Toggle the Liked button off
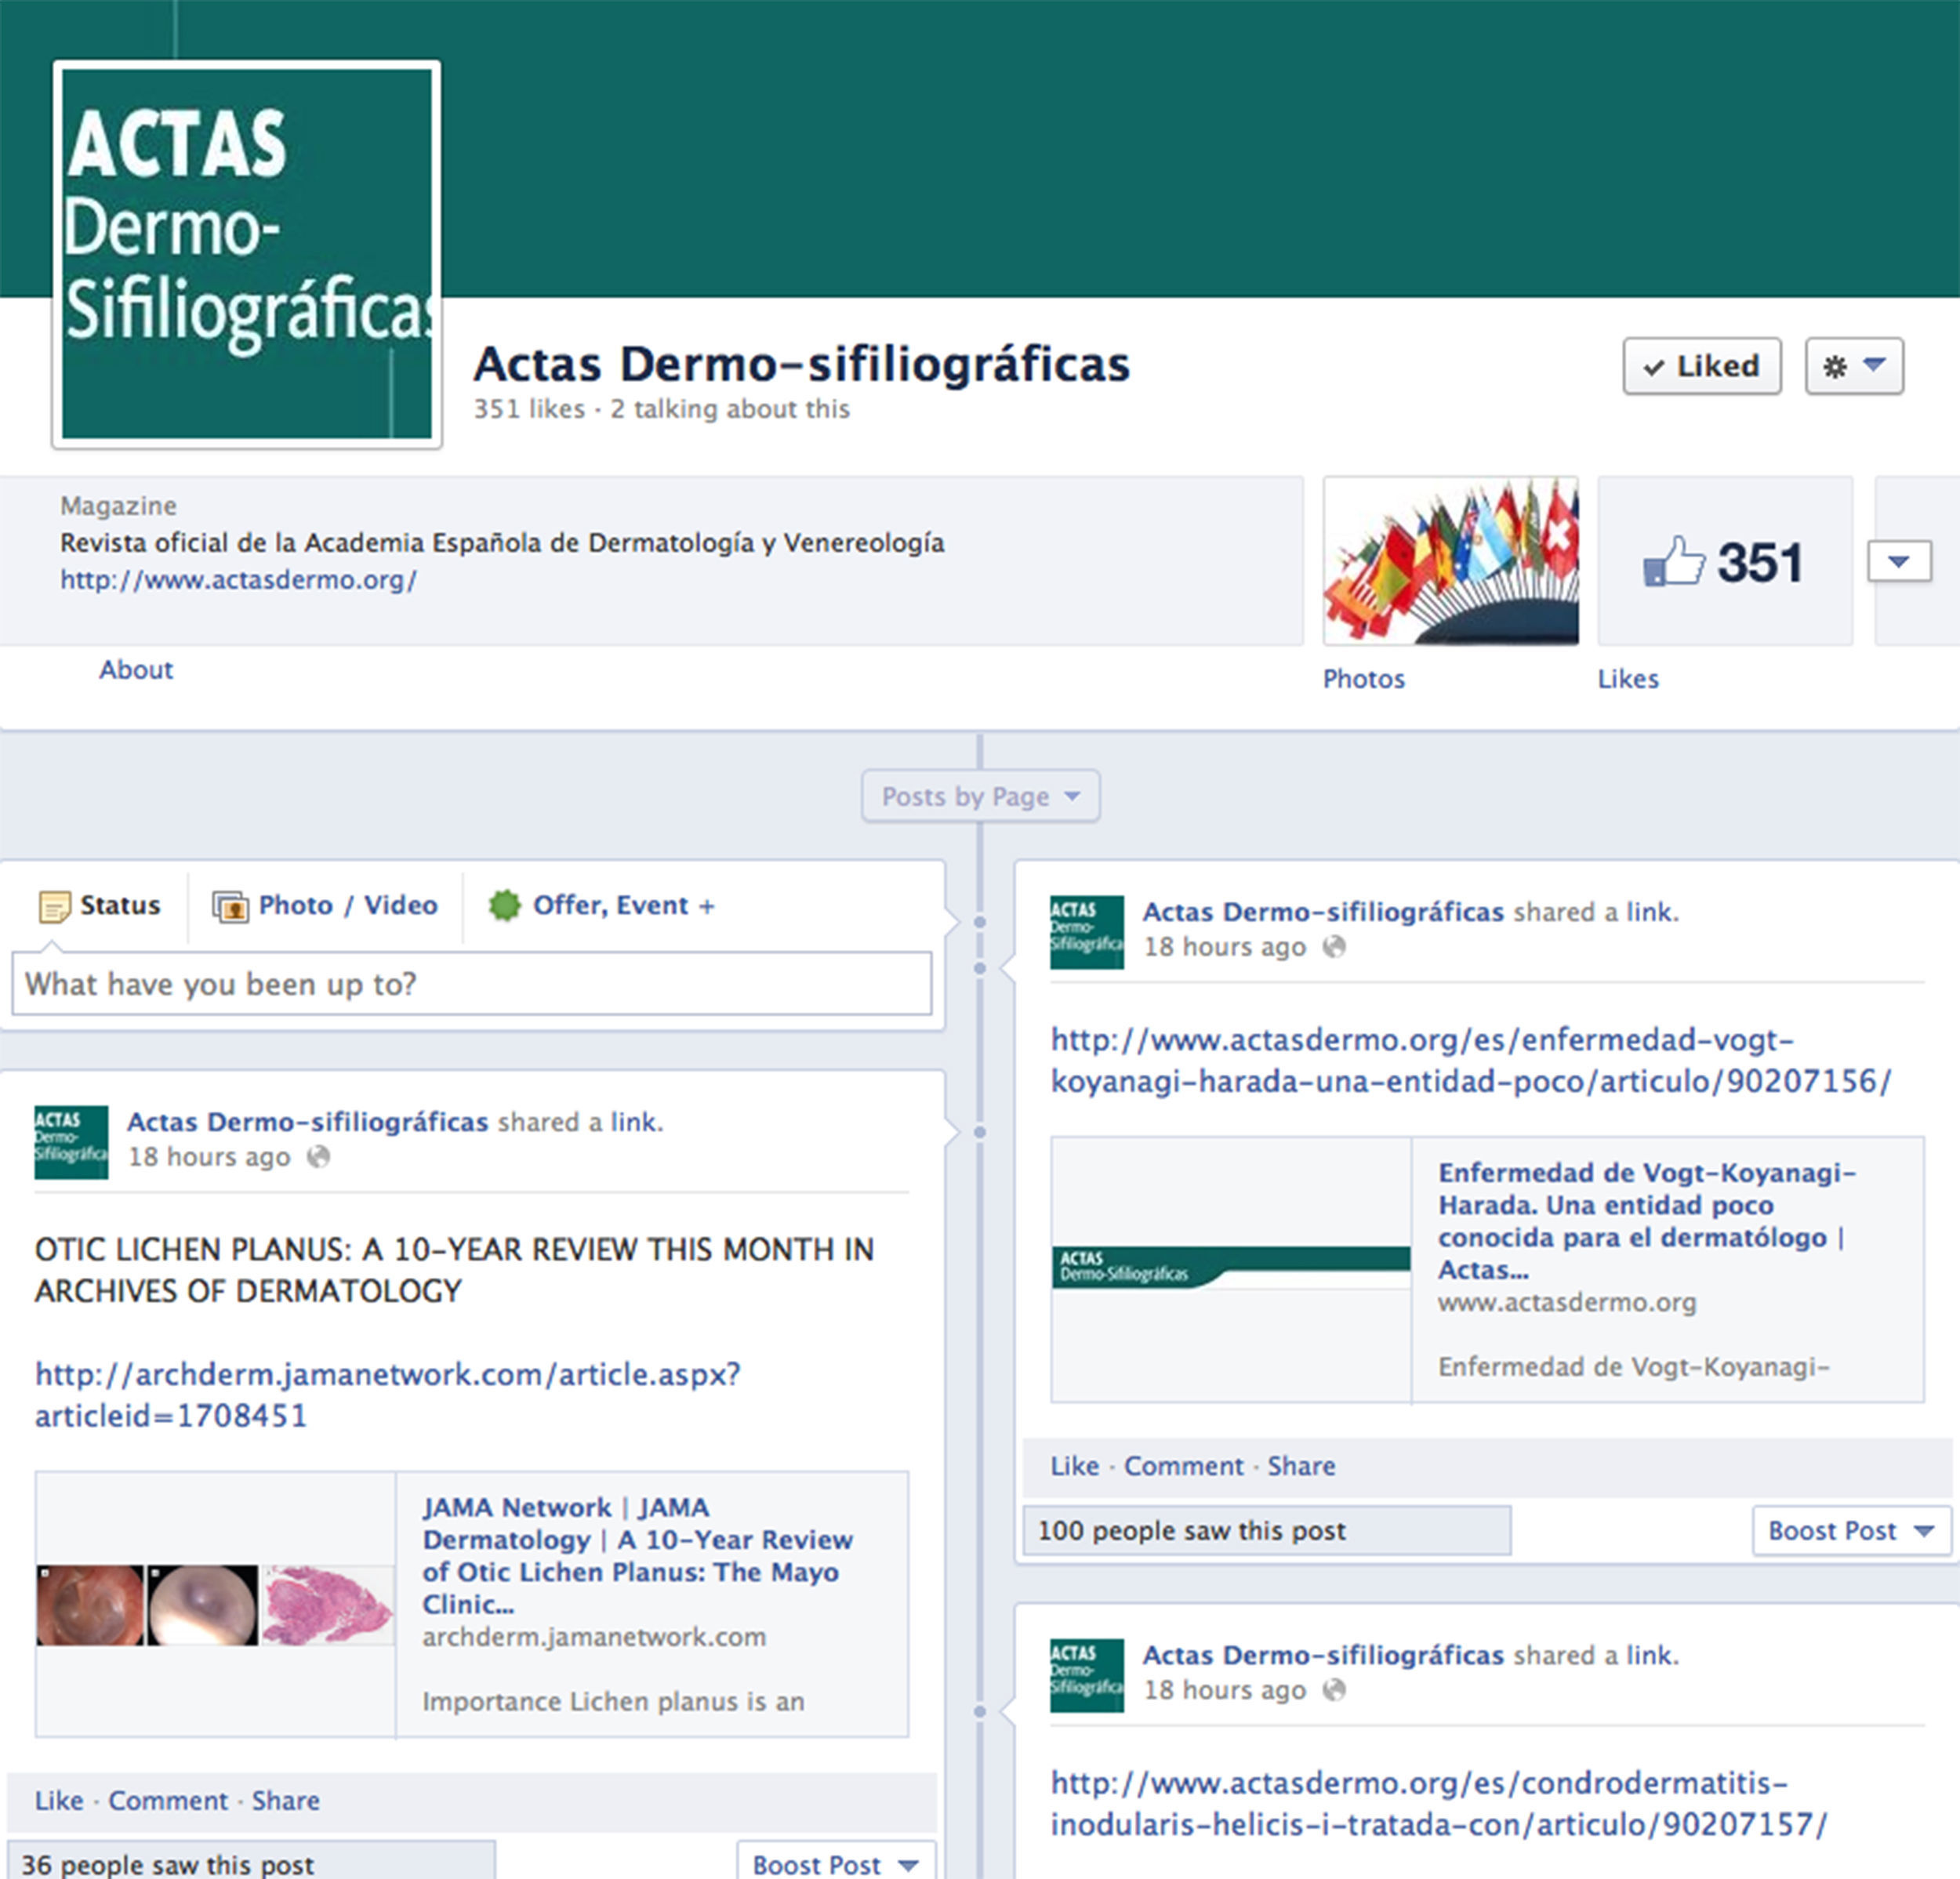 pos(1701,366)
